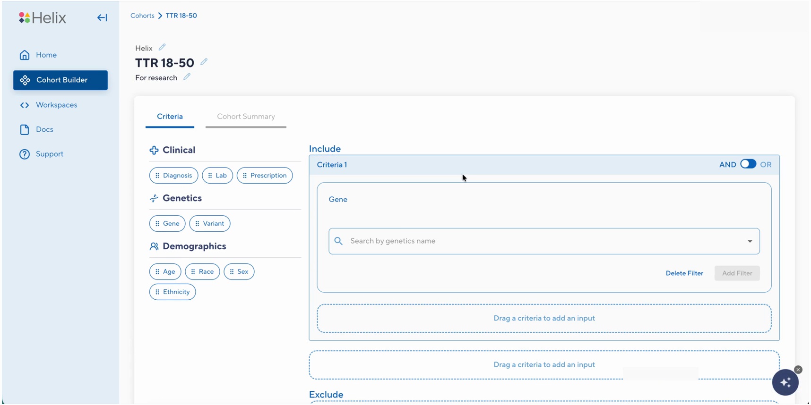The image size is (811, 405).
Task: Click the search magnifier icon in Gene filter
Action: pyautogui.click(x=338, y=241)
